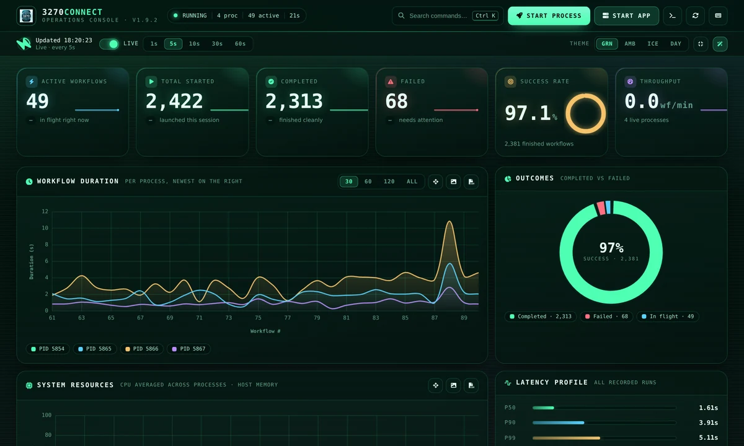Reset zoom on System Resources chart

(x=436, y=385)
